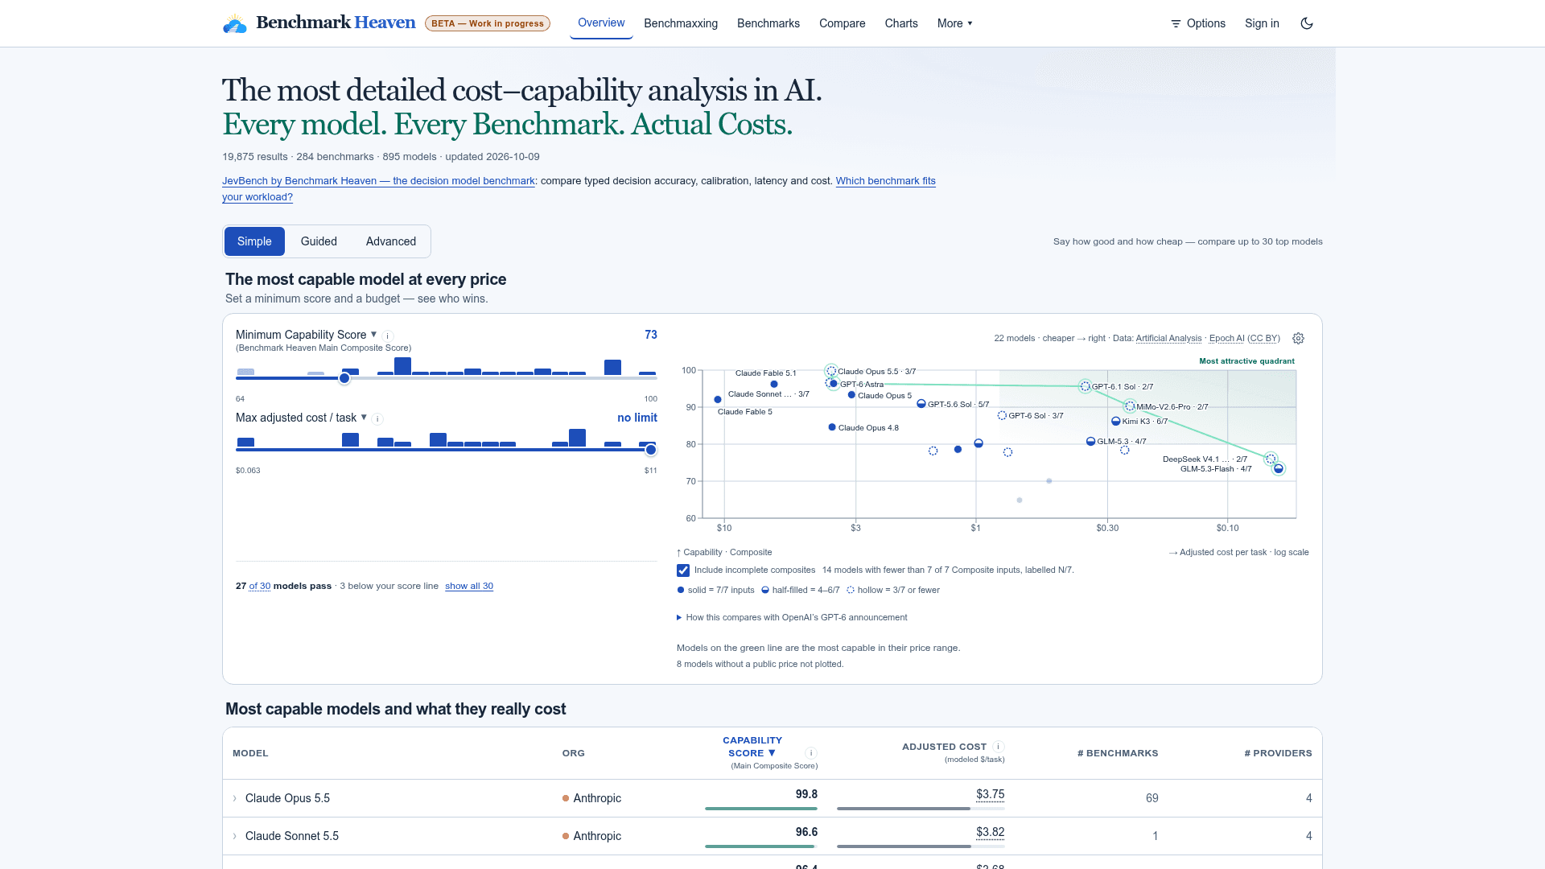This screenshot has height=869, width=1545.
Task: Click info icon next to Minimum Capability Score
Action: pyautogui.click(x=388, y=336)
